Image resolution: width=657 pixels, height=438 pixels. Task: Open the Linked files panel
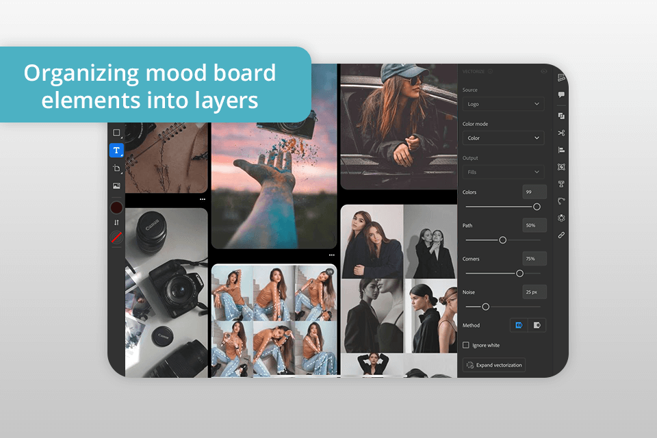[x=561, y=235]
